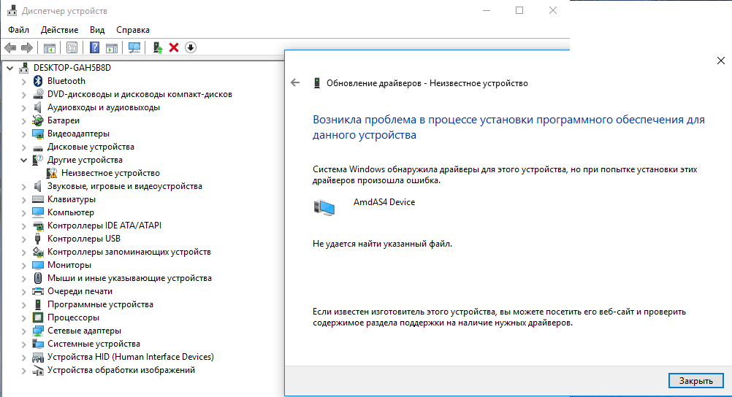Click the battery icon next to Батареи
This screenshot has height=397, width=732.
38,120
